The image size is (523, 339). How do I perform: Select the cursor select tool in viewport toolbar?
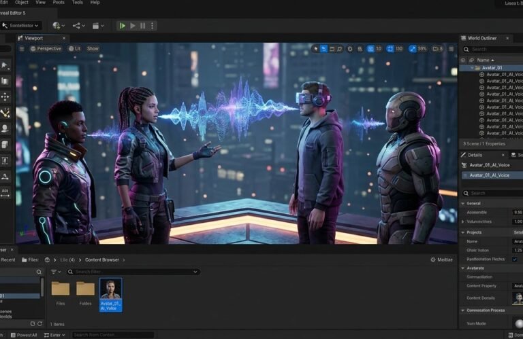coord(316,49)
